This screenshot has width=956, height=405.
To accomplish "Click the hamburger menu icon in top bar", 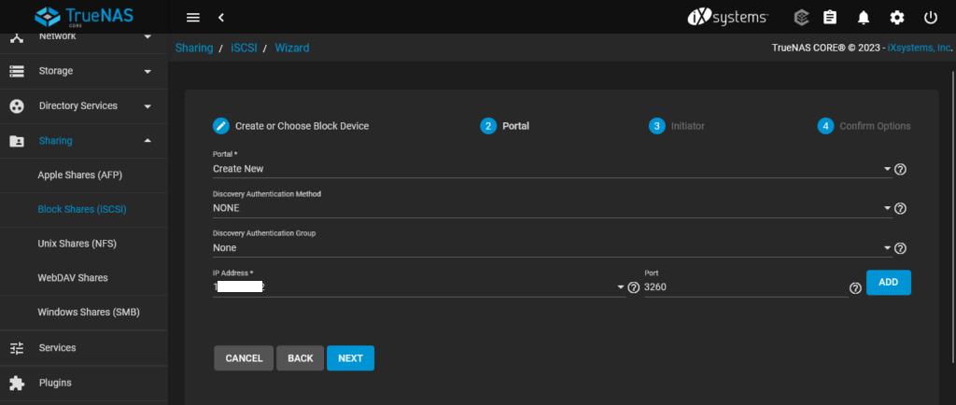I will pyautogui.click(x=193, y=18).
